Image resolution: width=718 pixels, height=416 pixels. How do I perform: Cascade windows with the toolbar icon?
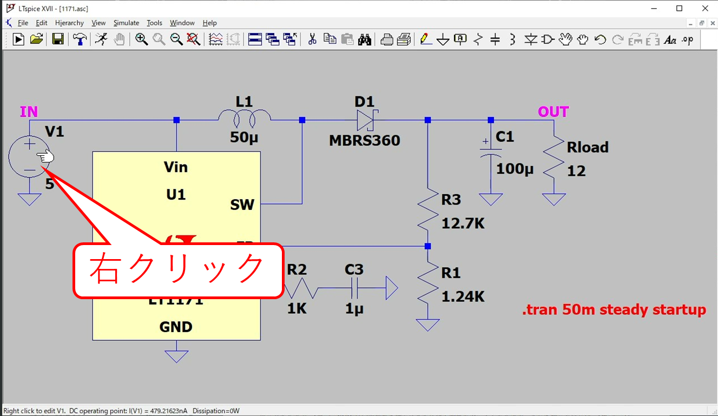pos(273,39)
